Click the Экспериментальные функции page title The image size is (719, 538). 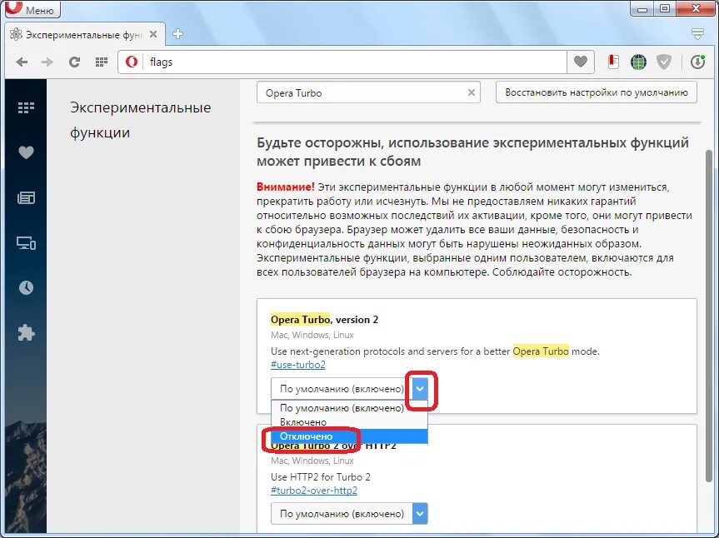click(x=140, y=120)
